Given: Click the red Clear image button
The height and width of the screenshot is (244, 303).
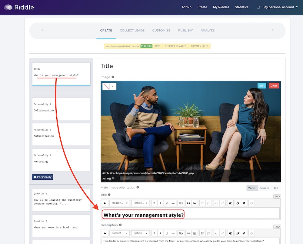Looking at the screenshot, I should (274, 86).
